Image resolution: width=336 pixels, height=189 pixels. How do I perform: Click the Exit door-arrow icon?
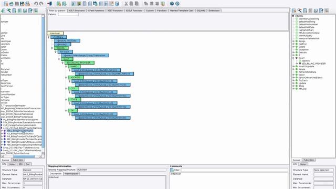pos(50,4)
